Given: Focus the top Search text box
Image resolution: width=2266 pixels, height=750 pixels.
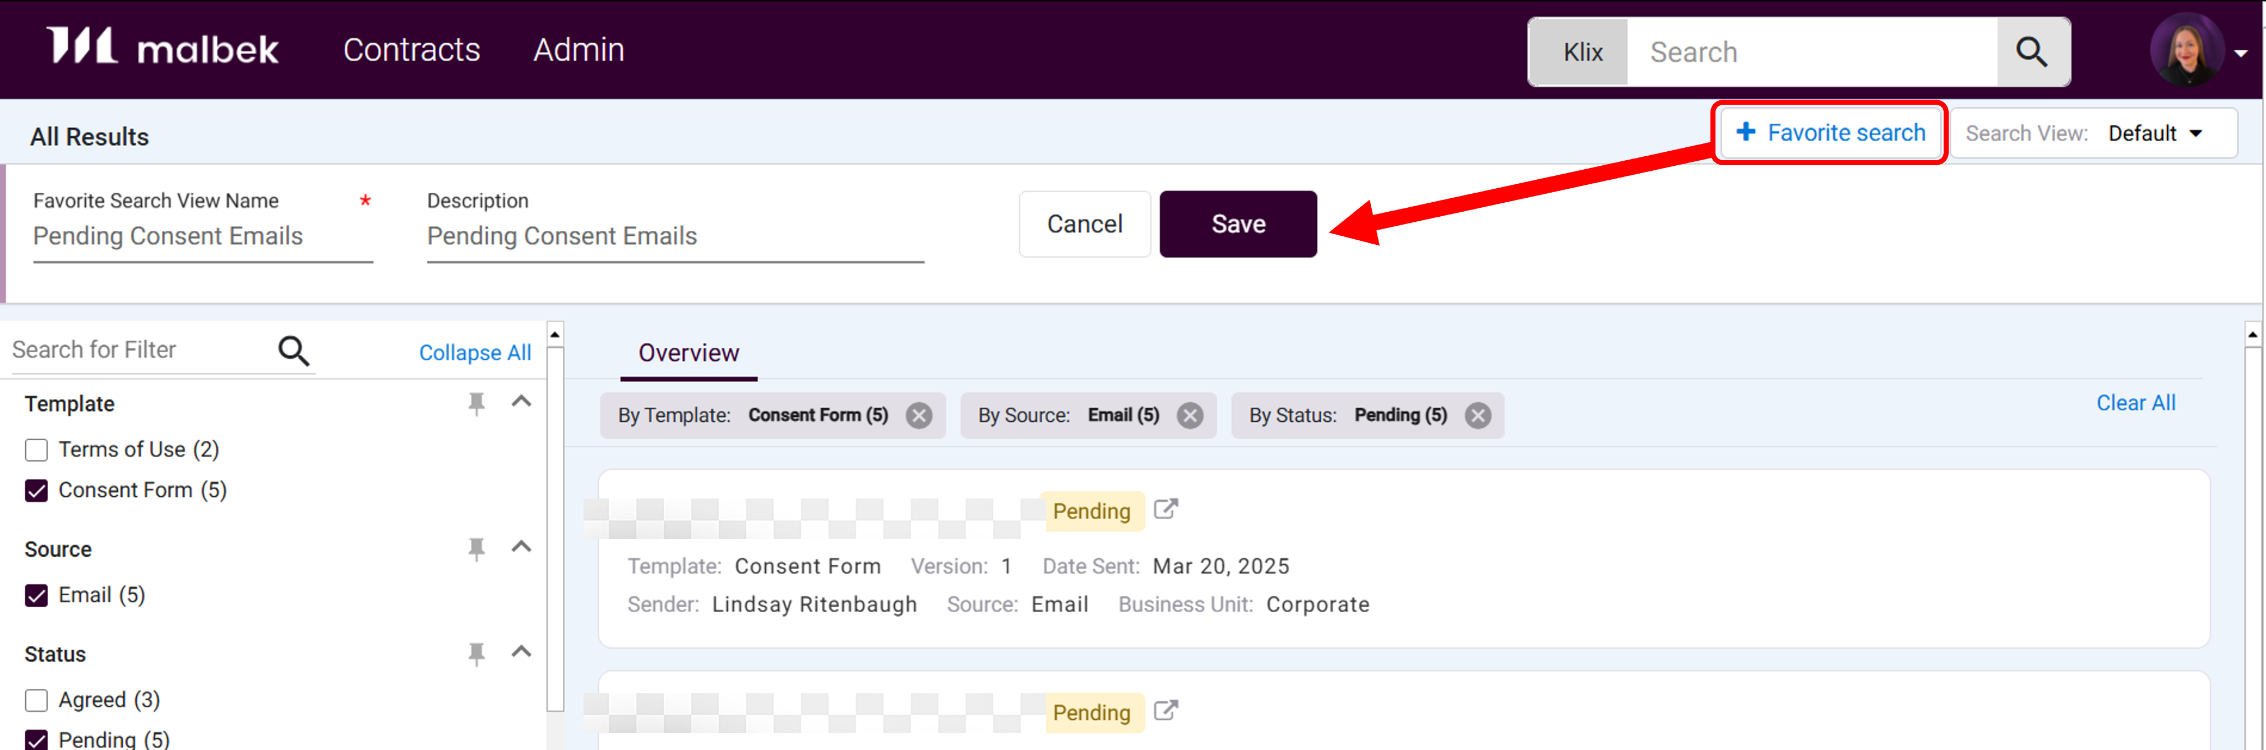Looking at the screenshot, I should point(1812,52).
